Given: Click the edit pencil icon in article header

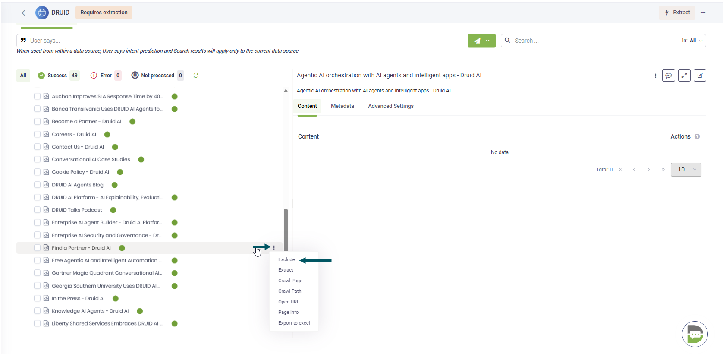Looking at the screenshot, I should [x=700, y=76].
